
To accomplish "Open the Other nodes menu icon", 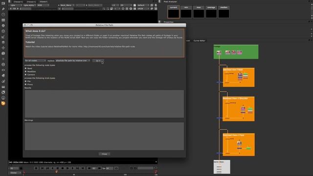I will tap(3, 87).
